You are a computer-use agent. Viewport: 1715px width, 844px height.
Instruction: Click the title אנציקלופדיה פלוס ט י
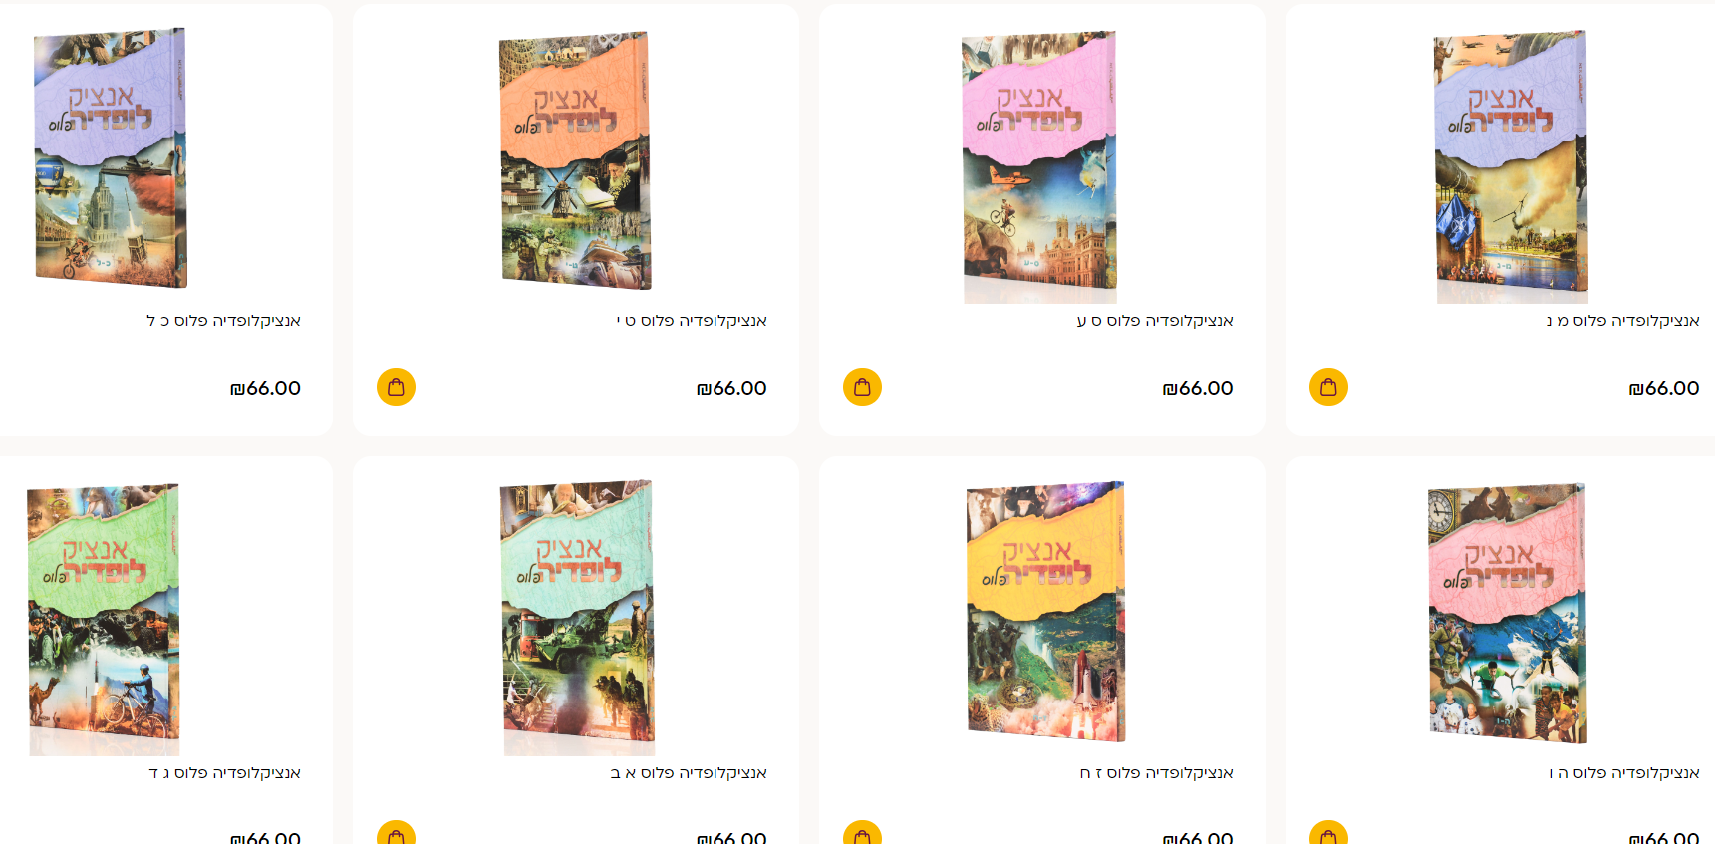692,321
